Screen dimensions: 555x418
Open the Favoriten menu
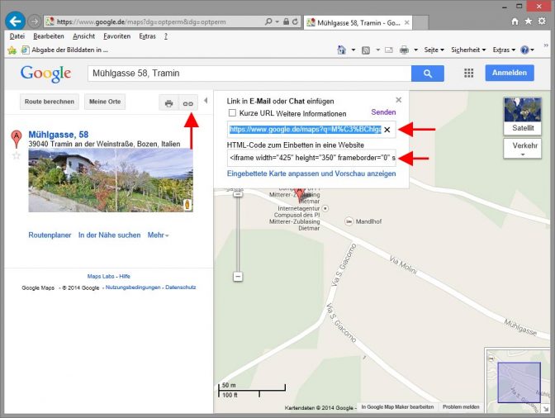point(116,36)
